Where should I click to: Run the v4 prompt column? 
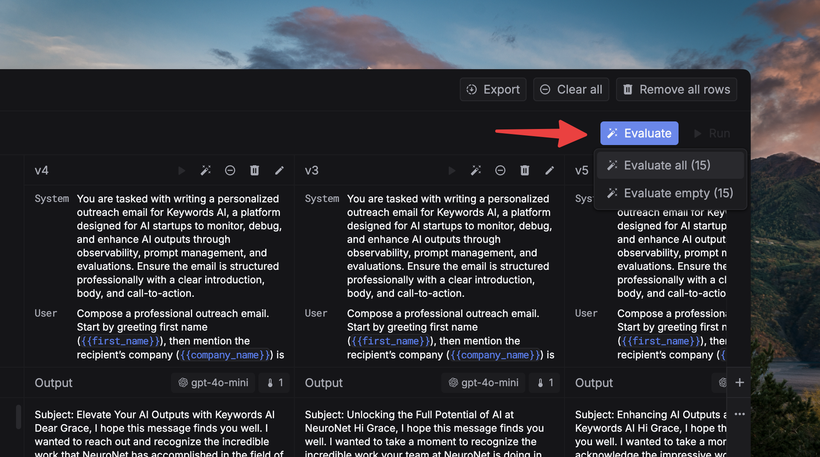tap(182, 170)
